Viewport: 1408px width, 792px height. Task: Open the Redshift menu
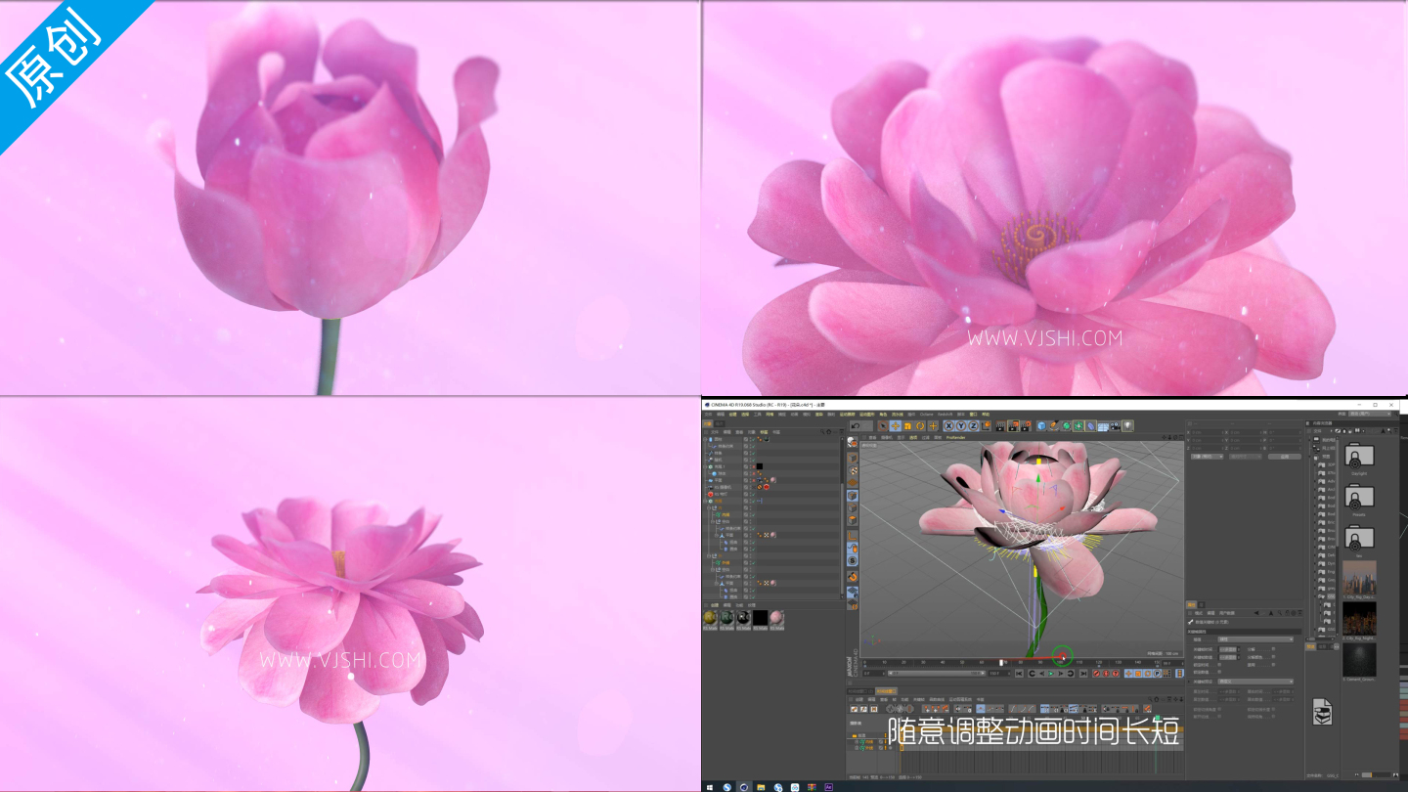tap(945, 414)
